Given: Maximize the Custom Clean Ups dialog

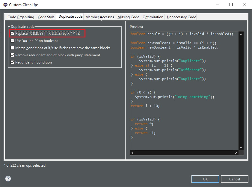Looking at the screenshot, I should (231, 4).
